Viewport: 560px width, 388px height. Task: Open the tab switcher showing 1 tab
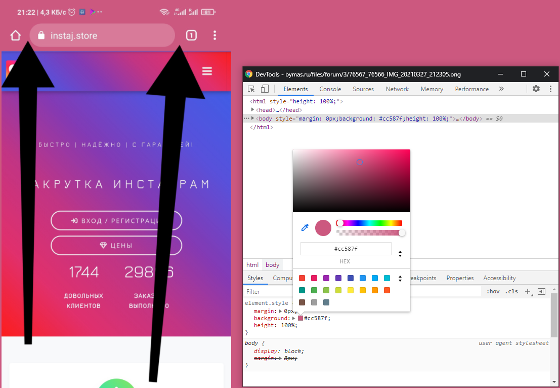tap(191, 35)
